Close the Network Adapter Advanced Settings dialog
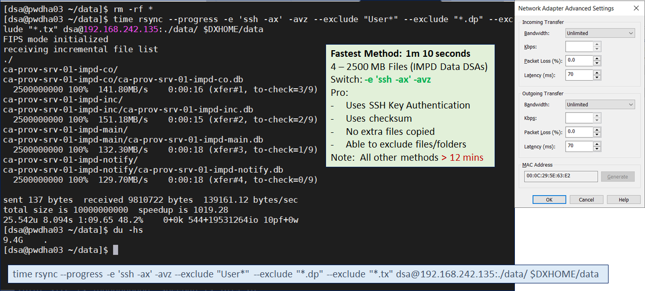645x291 pixels. point(635,8)
